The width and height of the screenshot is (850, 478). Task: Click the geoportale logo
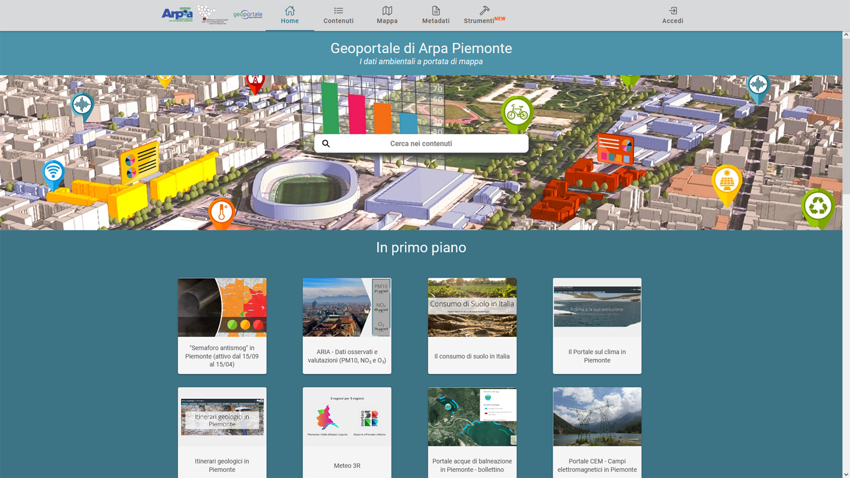pos(248,14)
